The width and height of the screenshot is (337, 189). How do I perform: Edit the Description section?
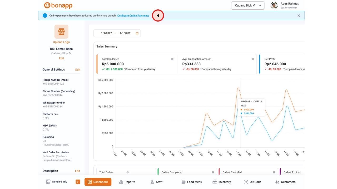pyautogui.click(x=77, y=171)
